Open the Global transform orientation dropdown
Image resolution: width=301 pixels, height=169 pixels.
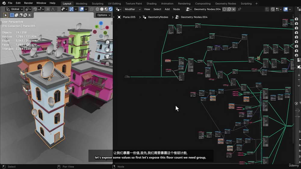pos(14,9)
